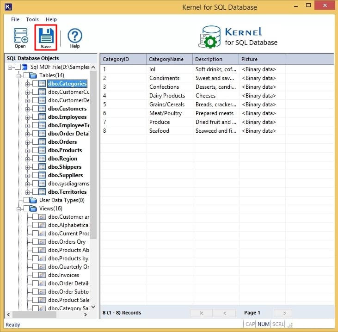Expand the dbo.Order Detai table node
The height and width of the screenshot is (332, 338).
pos(27,134)
